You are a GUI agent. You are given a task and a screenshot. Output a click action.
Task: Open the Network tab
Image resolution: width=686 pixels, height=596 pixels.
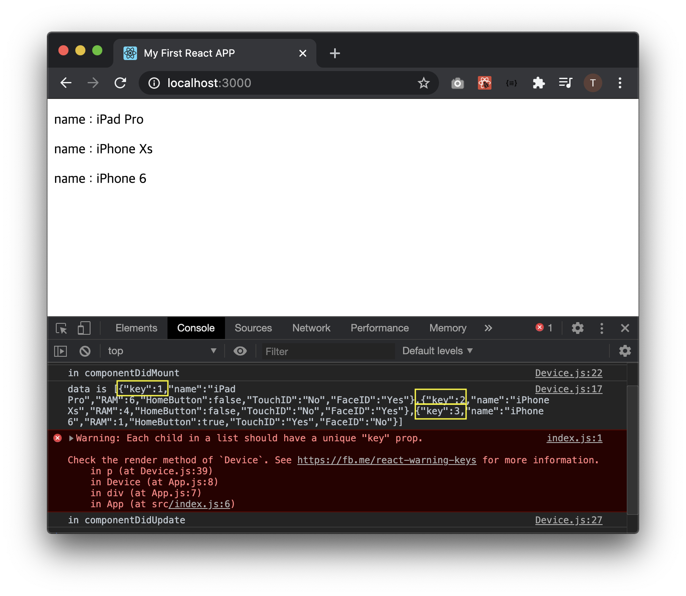[311, 328]
